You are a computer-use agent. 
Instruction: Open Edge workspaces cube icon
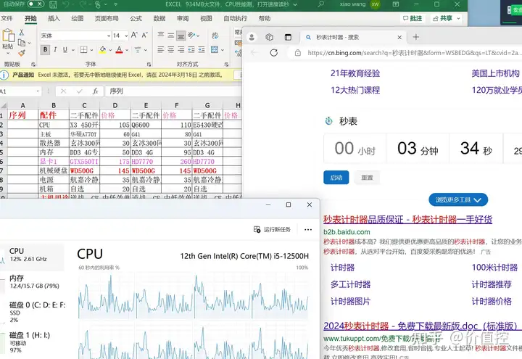click(x=269, y=37)
